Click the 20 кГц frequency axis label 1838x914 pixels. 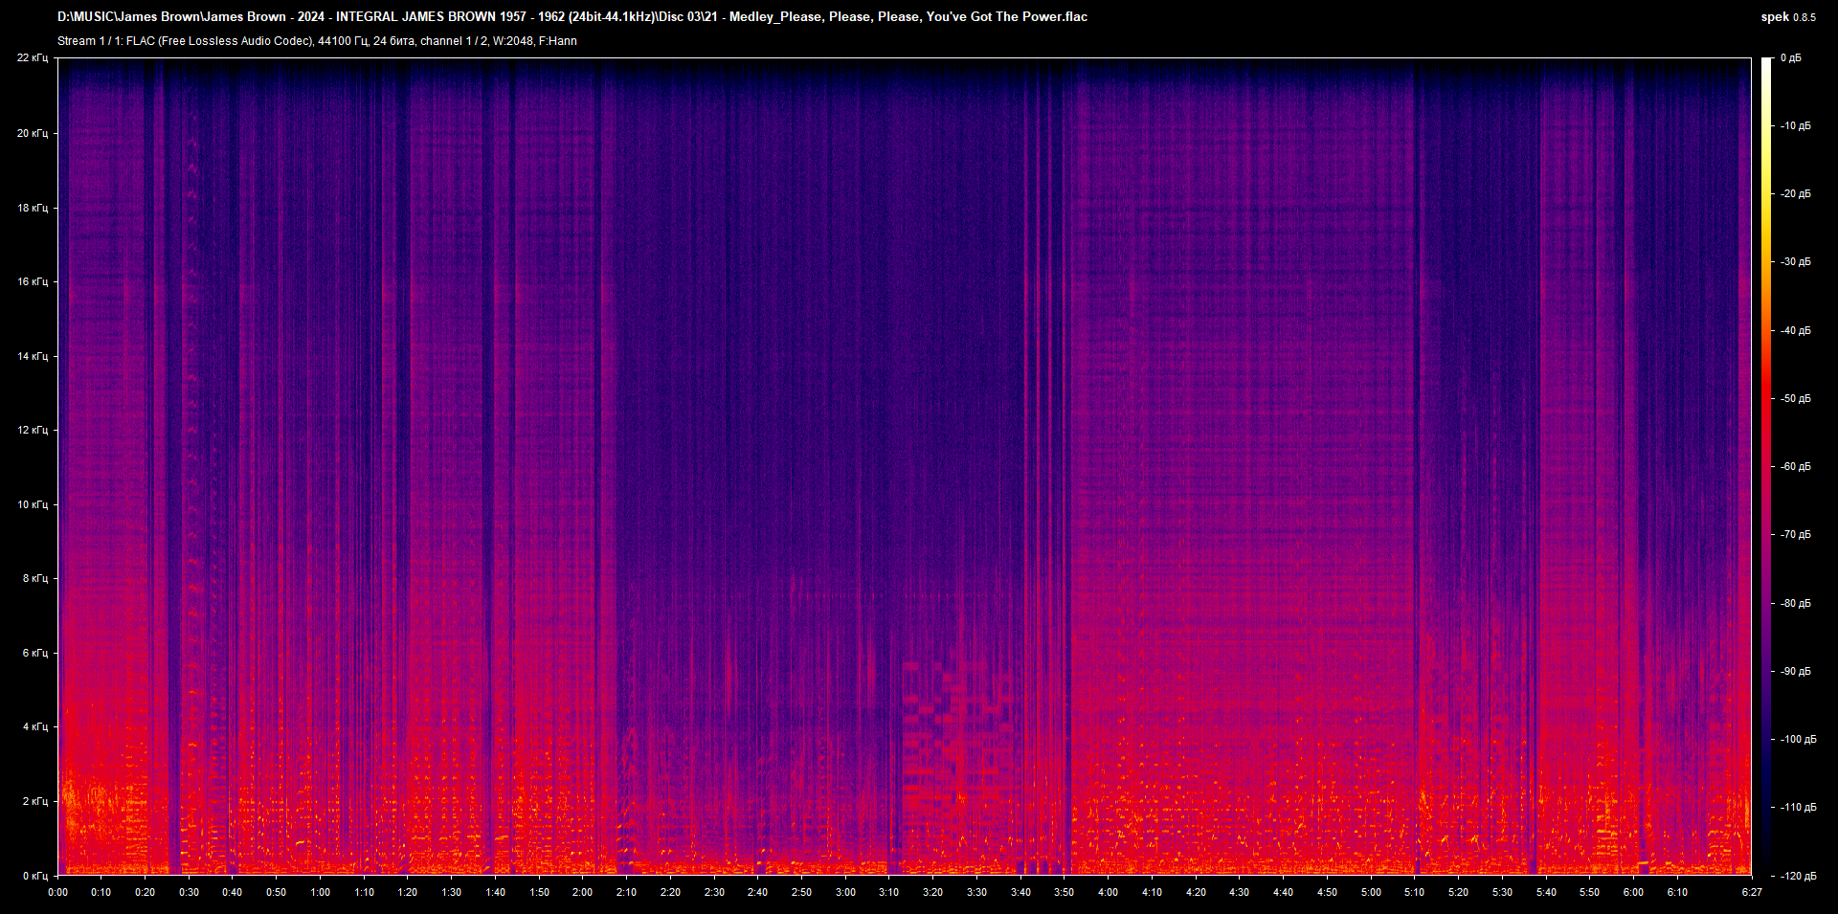(x=33, y=133)
